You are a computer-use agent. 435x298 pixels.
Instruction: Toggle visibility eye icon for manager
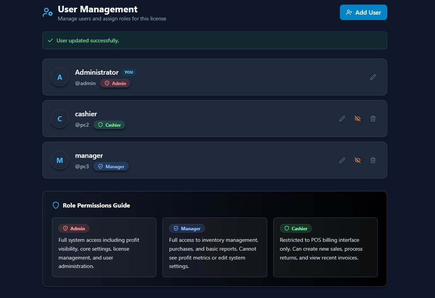coord(358,160)
